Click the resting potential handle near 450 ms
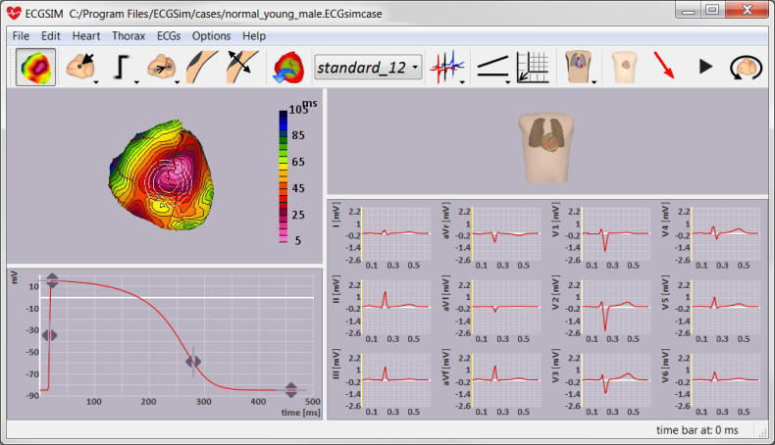775x445 pixels. tap(291, 390)
